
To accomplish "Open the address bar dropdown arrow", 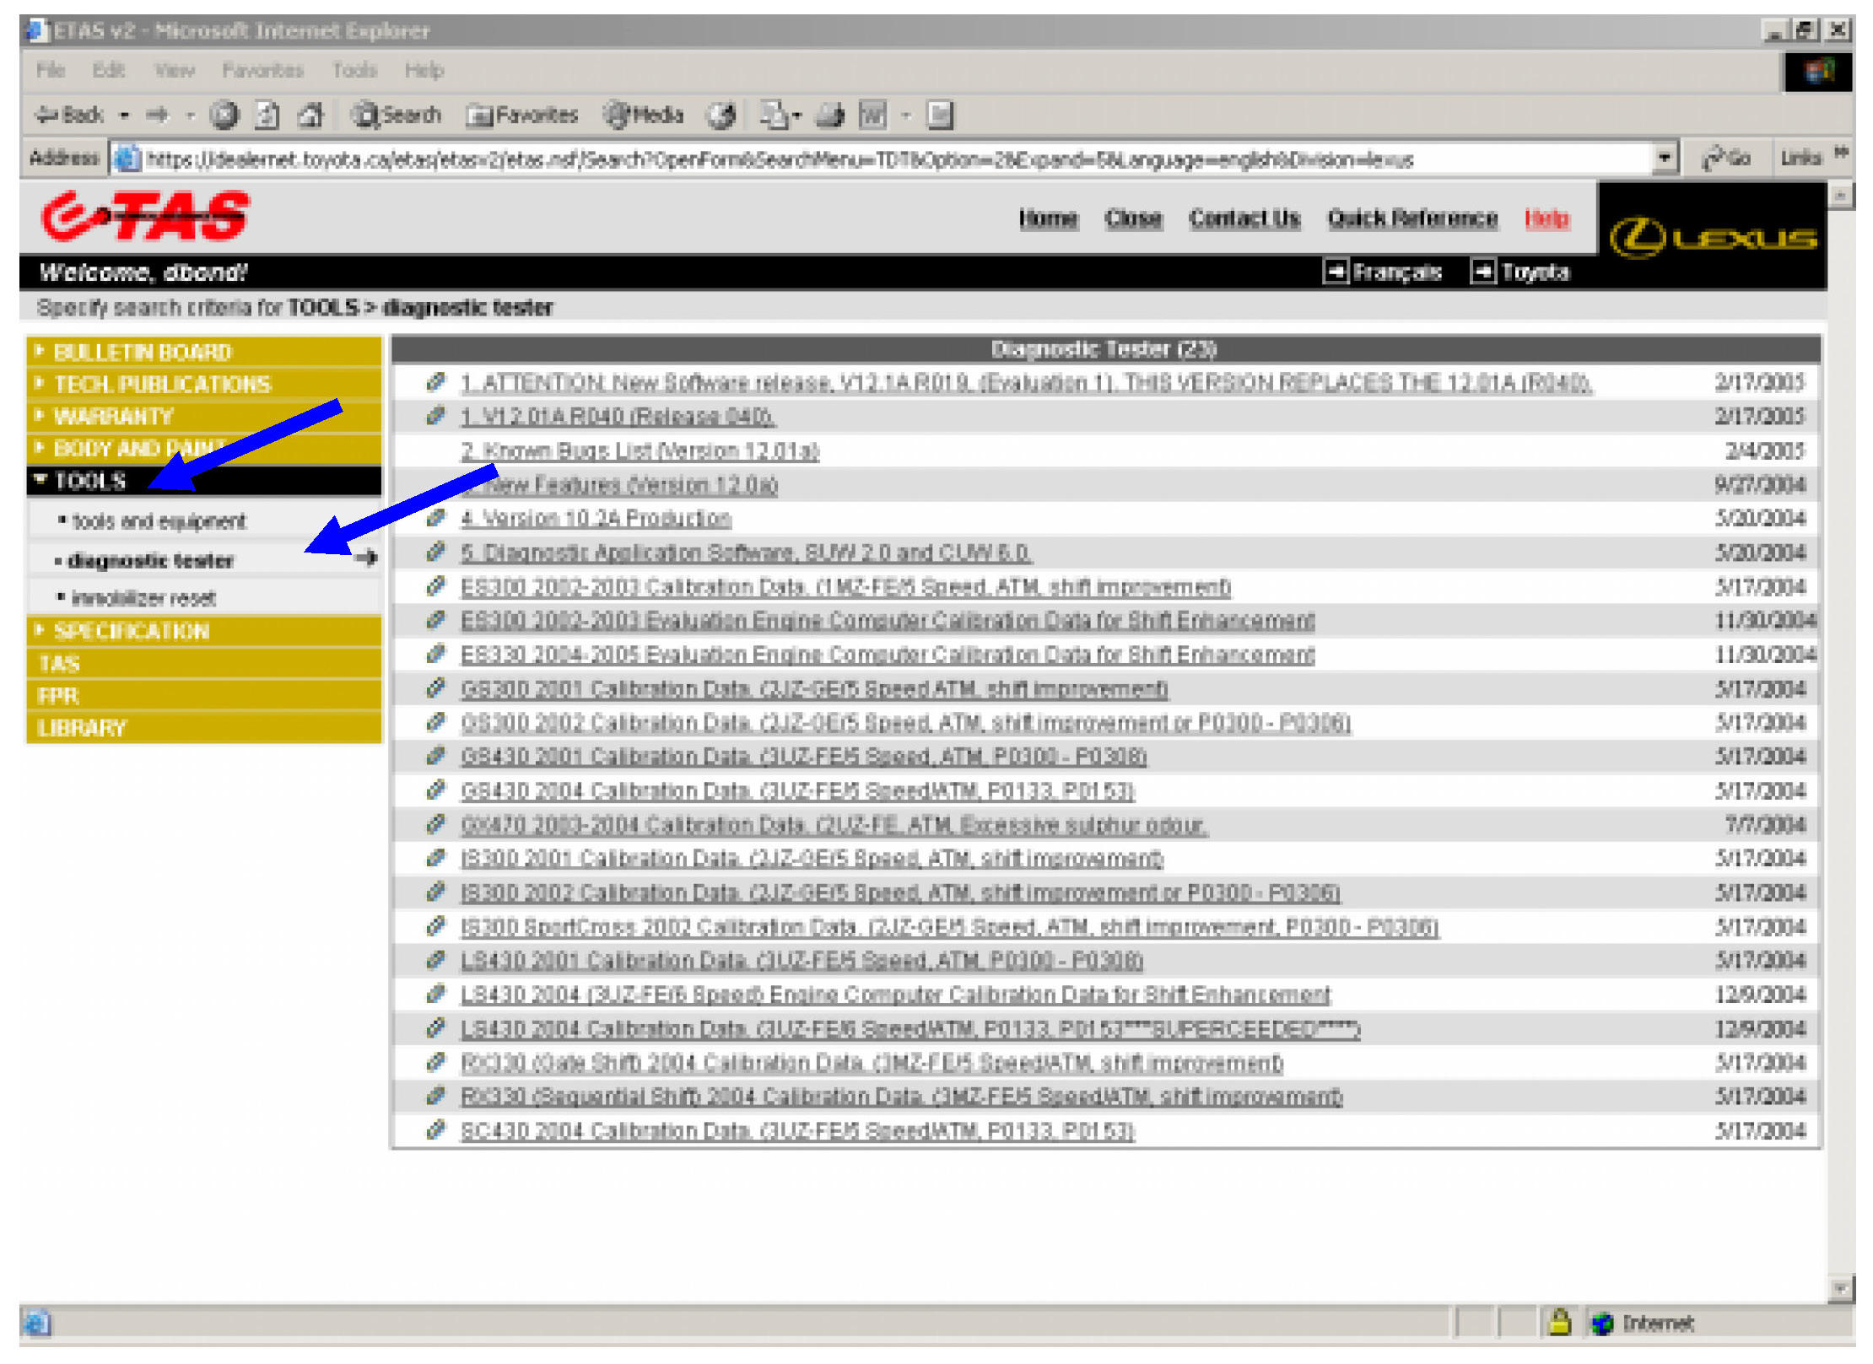I will pyautogui.click(x=1664, y=158).
